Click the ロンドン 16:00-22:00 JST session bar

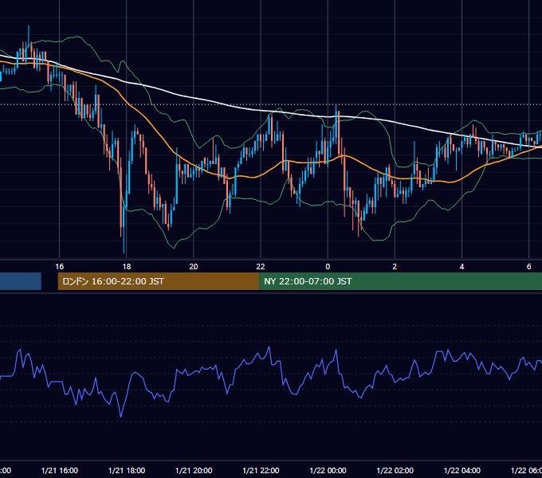(159, 281)
